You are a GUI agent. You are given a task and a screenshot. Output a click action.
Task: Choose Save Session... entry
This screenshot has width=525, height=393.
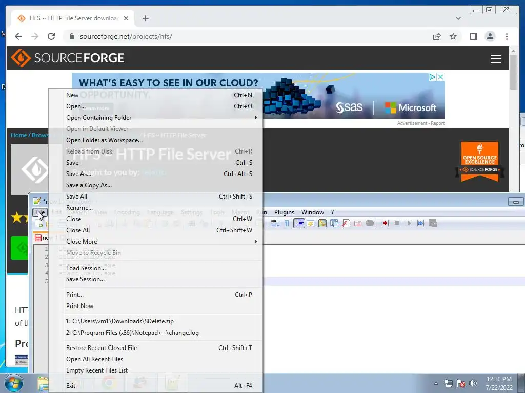156,279
